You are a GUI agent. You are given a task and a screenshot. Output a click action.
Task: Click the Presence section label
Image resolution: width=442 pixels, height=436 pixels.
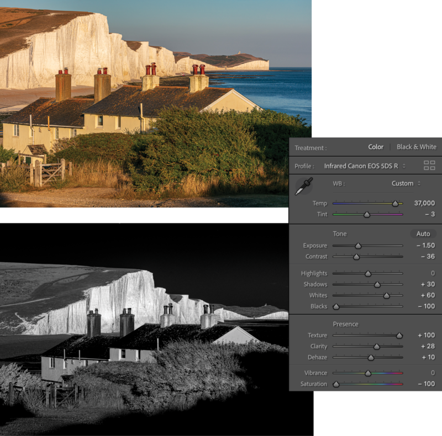coord(346,324)
